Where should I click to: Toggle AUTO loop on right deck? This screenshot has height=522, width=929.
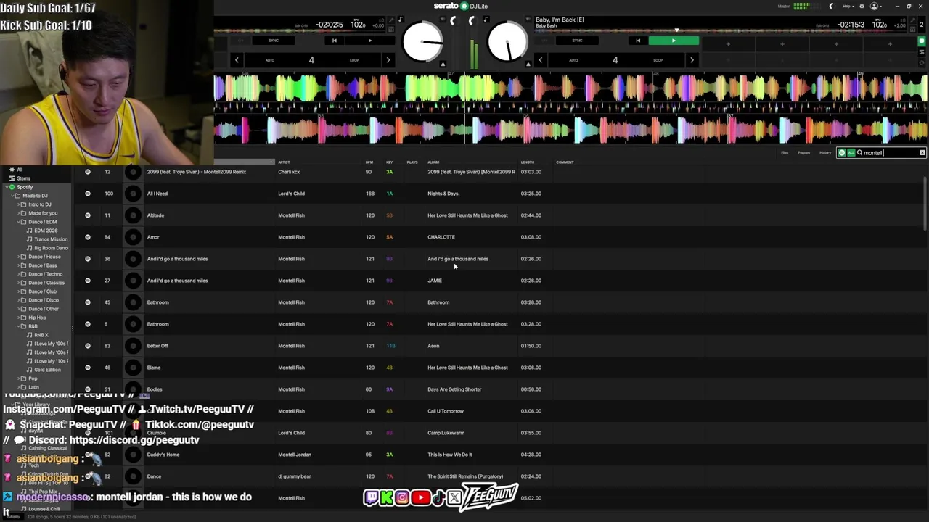[573, 60]
